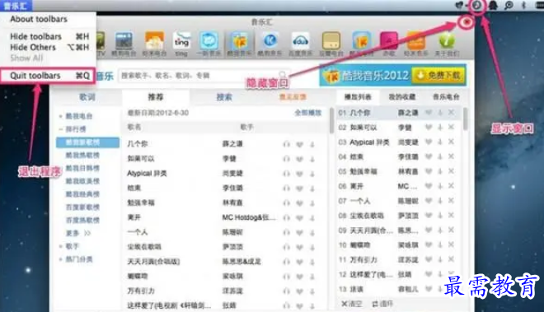This screenshot has height=312, width=544.
Task: Select the 酷我热歌榜 chart
Action: coord(82,156)
